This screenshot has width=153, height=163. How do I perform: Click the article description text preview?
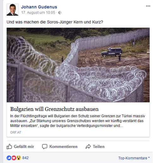78,121
